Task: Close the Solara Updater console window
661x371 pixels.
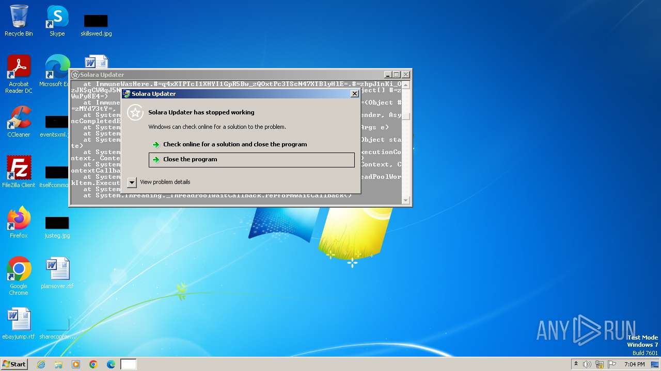Action: pos(405,75)
